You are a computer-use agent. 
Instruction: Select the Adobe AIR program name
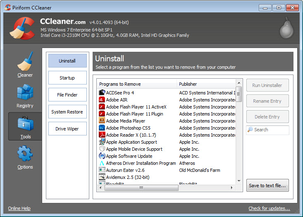click(117, 100)
